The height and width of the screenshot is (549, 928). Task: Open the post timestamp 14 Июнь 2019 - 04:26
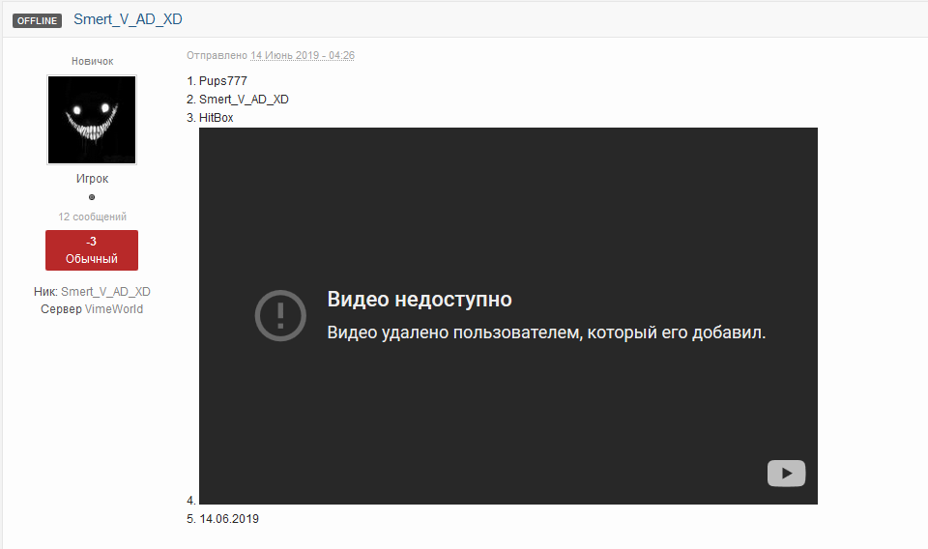click(303, 55)
